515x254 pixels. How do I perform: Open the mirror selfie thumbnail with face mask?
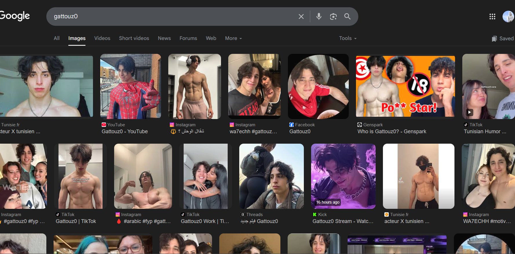point(419,176)
